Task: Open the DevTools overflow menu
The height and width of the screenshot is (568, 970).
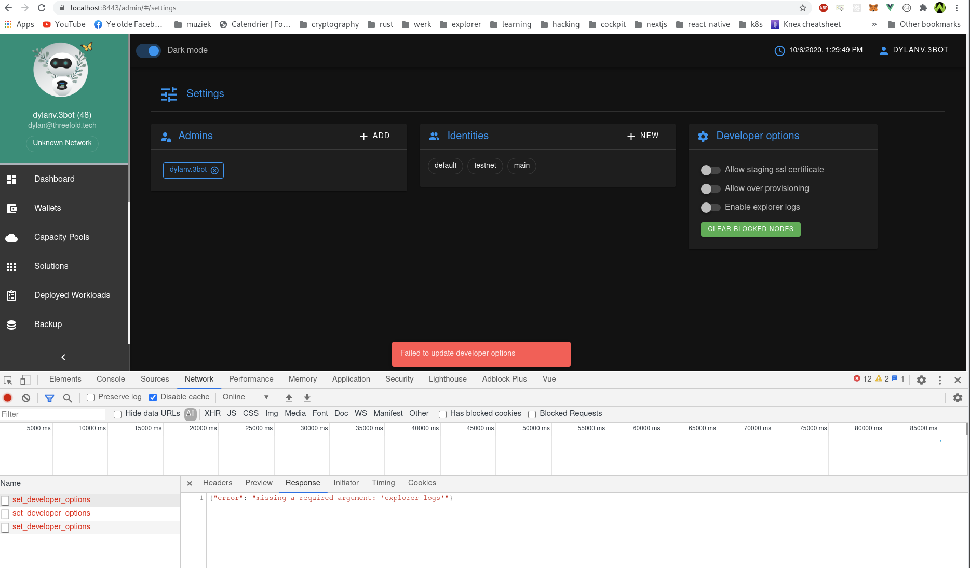Action: click(940, 380)
